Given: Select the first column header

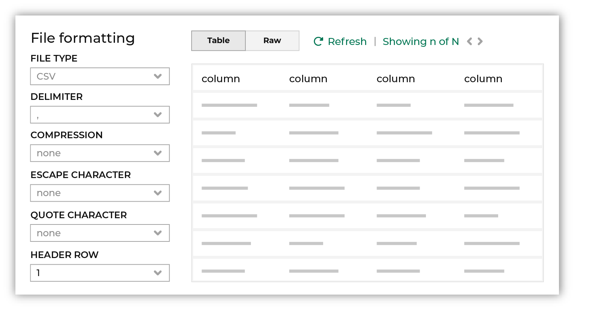Looking at the screenshot, I should 221,79.
